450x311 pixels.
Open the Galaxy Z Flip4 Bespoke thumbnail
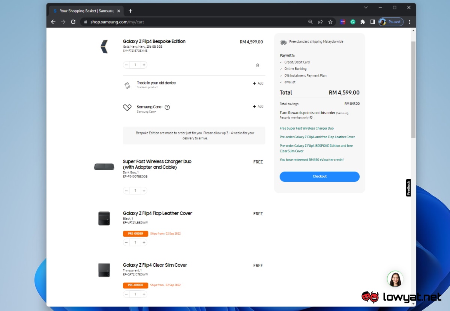[x=104, y=47]
